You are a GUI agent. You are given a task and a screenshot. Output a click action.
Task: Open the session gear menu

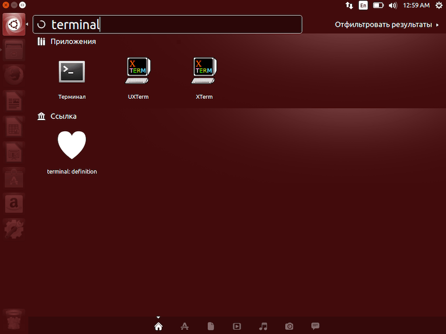(439, 5)
